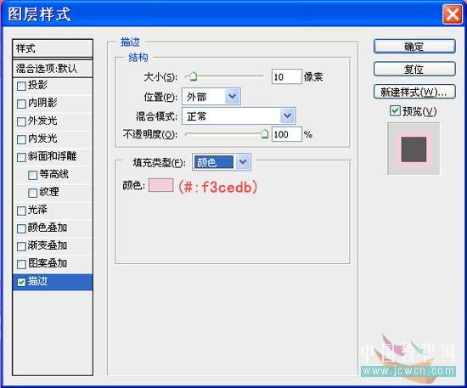467x388 pixels.
Task: Enable the 投影 checkbox
Action: [x=21, y=87]
